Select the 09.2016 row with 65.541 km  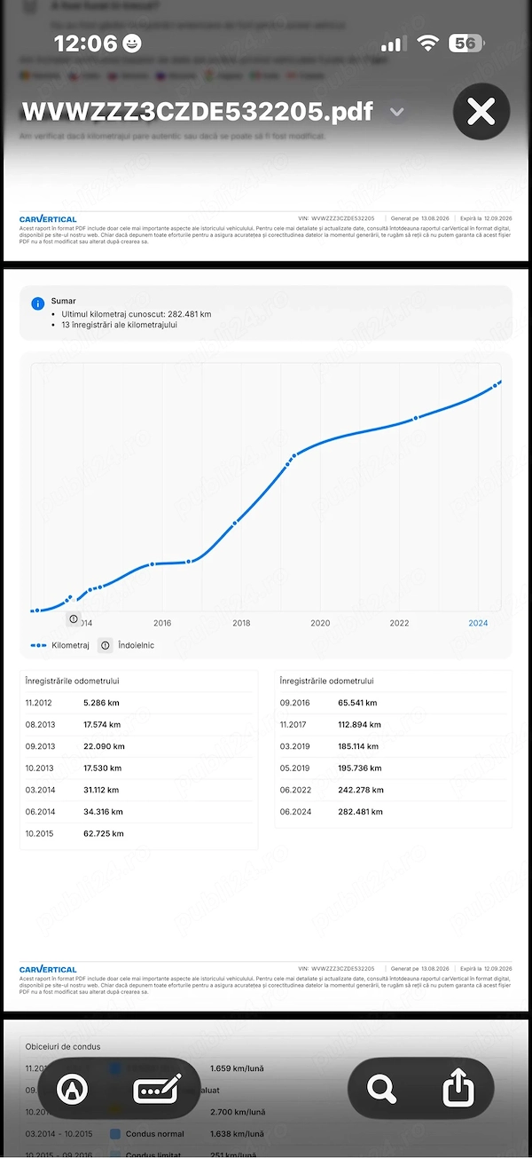[x=394, y=703]
